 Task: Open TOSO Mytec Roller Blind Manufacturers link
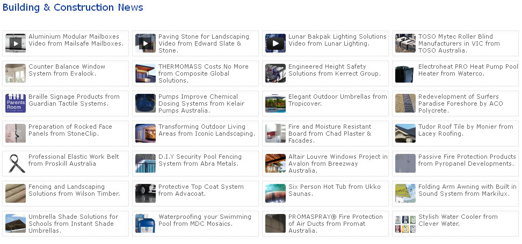click(459, 43)
